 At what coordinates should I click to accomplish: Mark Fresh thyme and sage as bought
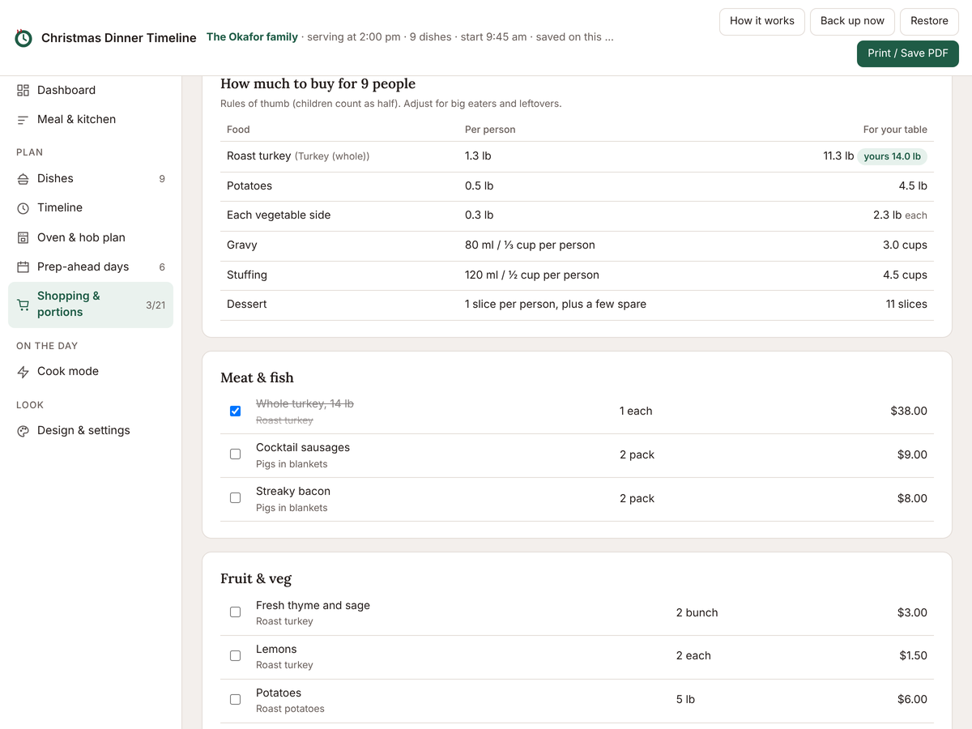tap(235, 612)
